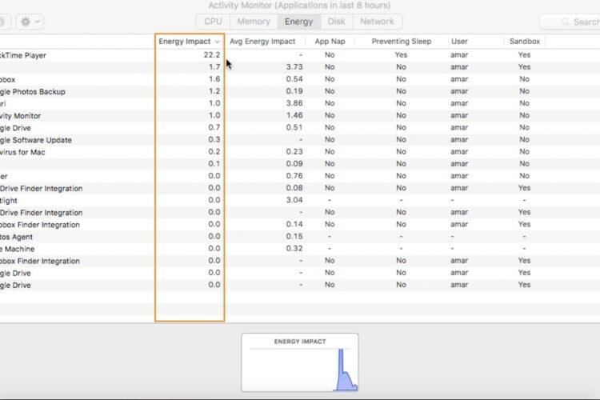Sort by App Nap column header
The width and height of the screenshot is (600, 400).
(x=330, y=42)
